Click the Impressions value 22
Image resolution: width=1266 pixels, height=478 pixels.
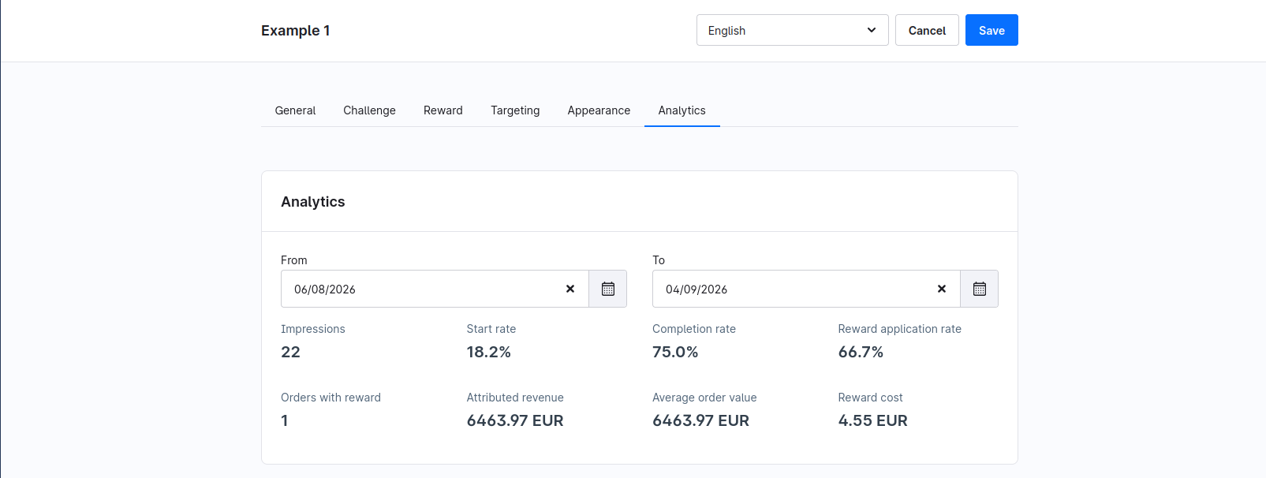pos(290,352)
